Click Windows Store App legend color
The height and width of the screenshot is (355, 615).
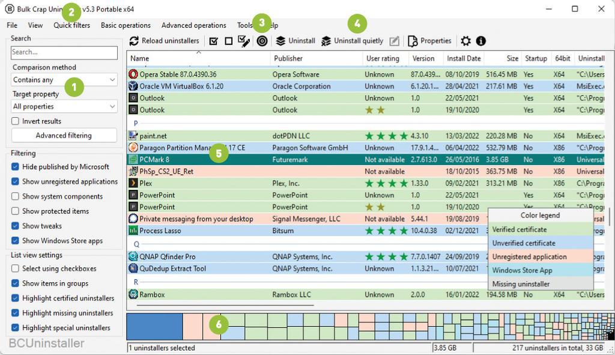pos(541,270)
